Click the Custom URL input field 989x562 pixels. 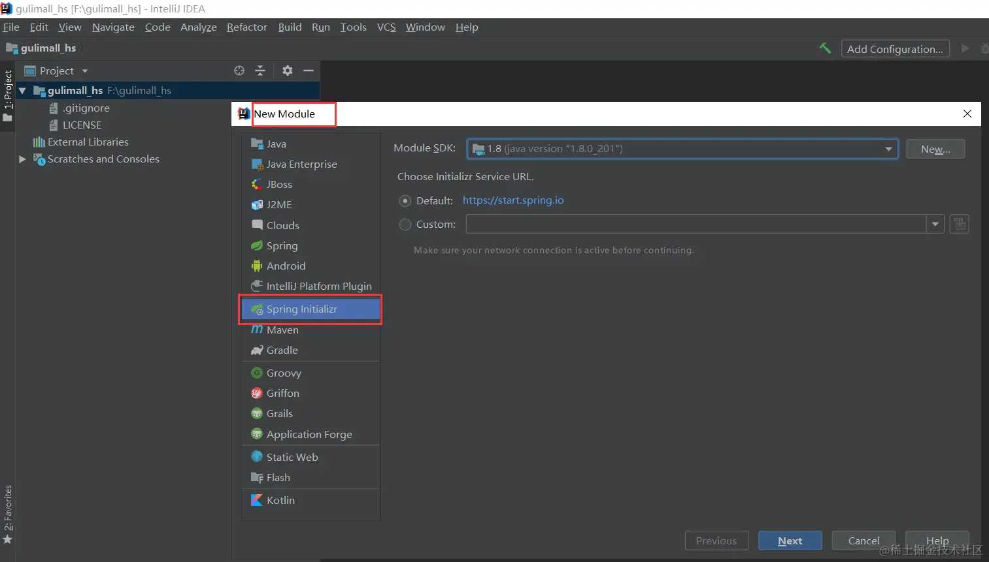point(696,225)
